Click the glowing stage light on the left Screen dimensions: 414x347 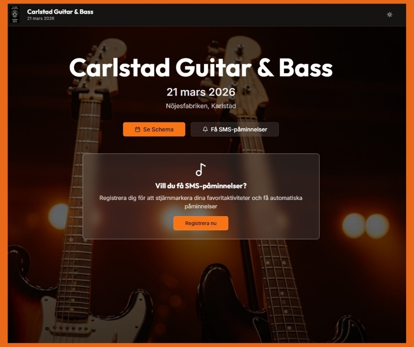pyautogui.click(x=59, y=216)
